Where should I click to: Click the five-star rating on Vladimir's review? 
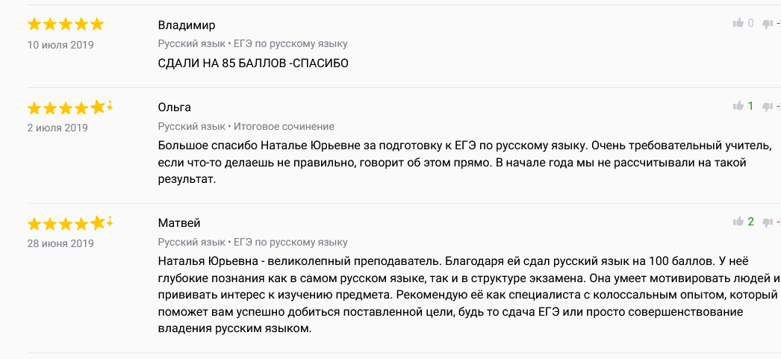tap(65, 24)
